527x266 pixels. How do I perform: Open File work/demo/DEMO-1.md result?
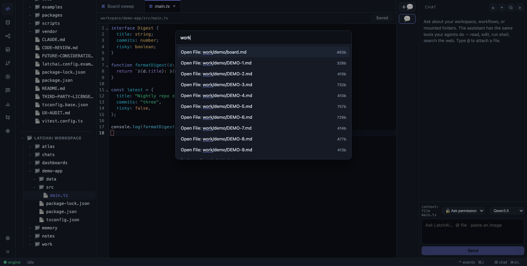point(263,63)
